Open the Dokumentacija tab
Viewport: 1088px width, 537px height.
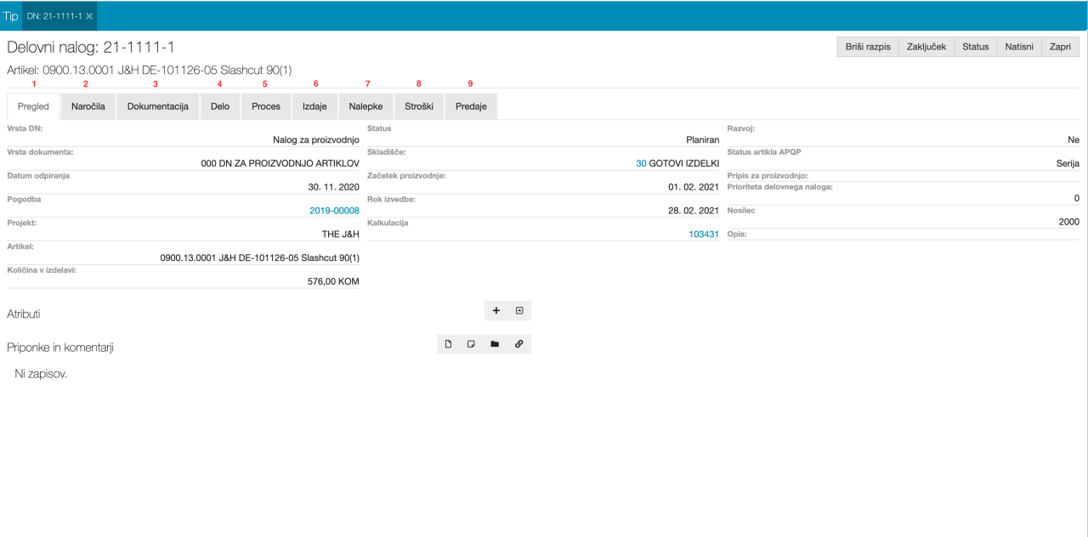(157, 107)
